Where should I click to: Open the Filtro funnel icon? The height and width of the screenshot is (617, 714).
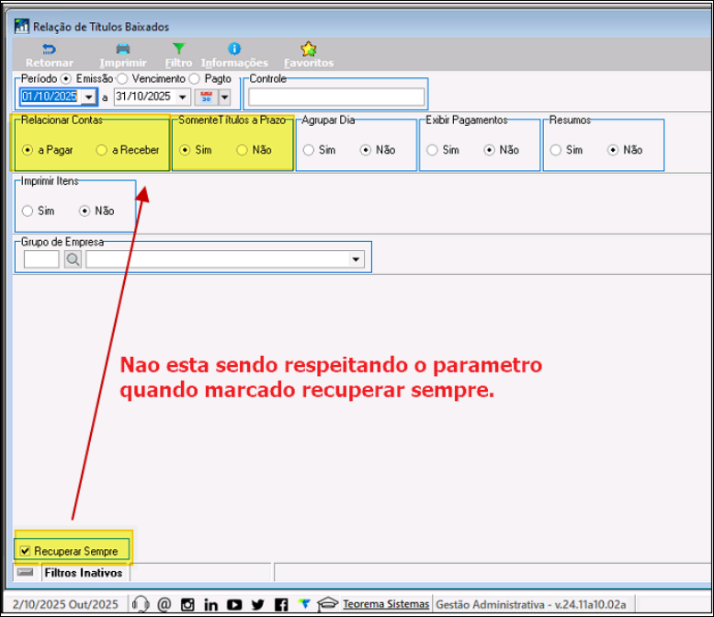click(x=178, y=49)
